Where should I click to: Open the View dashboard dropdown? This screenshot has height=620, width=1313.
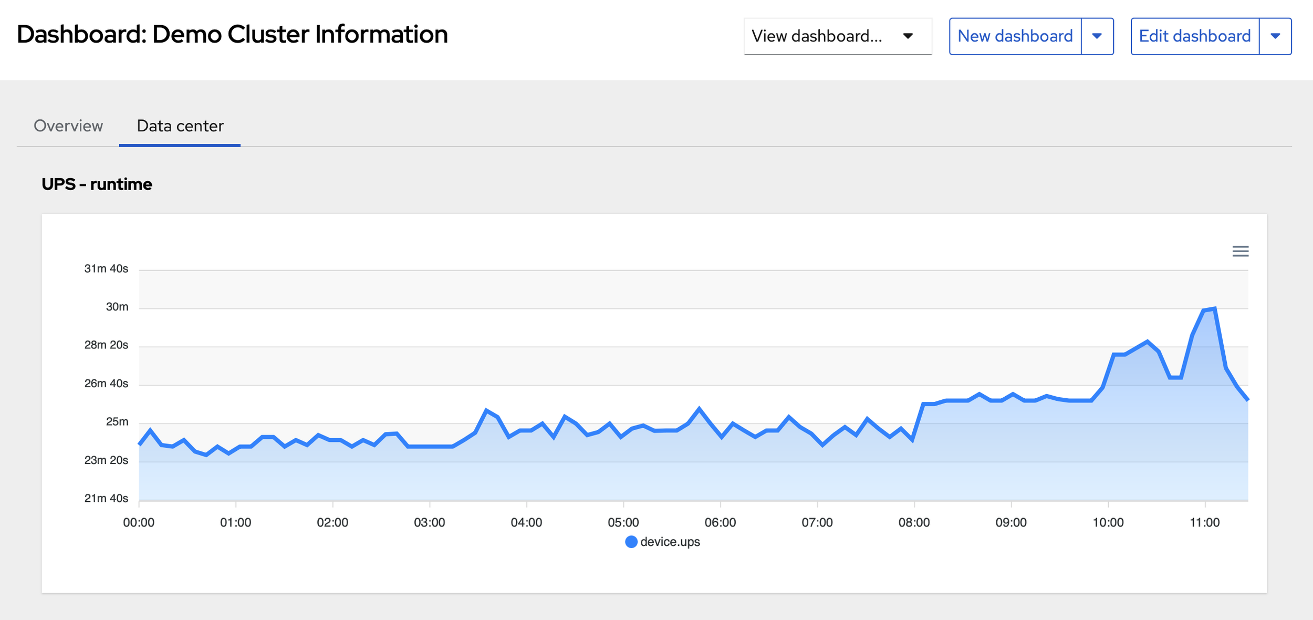[x=838, y=36]
